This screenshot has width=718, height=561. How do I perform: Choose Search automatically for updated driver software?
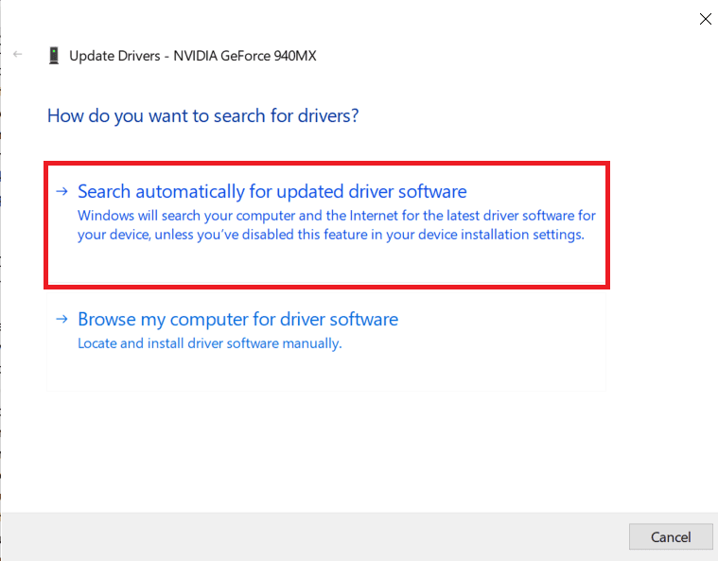[326, 225]
